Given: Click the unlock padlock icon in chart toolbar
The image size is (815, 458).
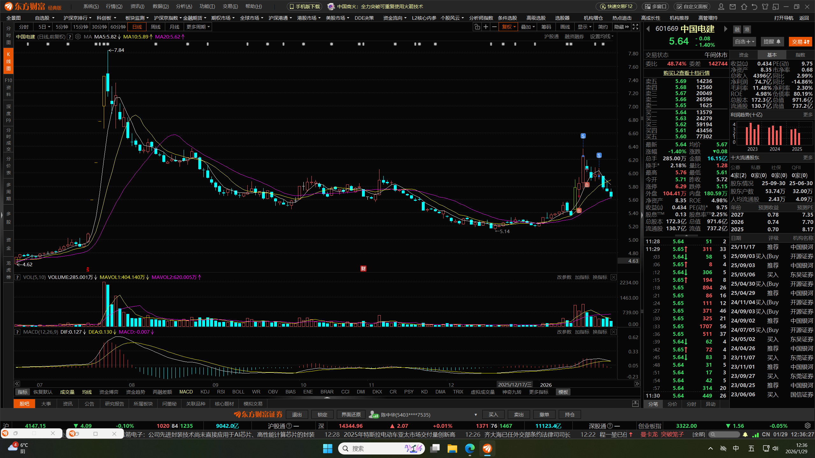Looking at the screenshot, I should click(x=477, y=27).
